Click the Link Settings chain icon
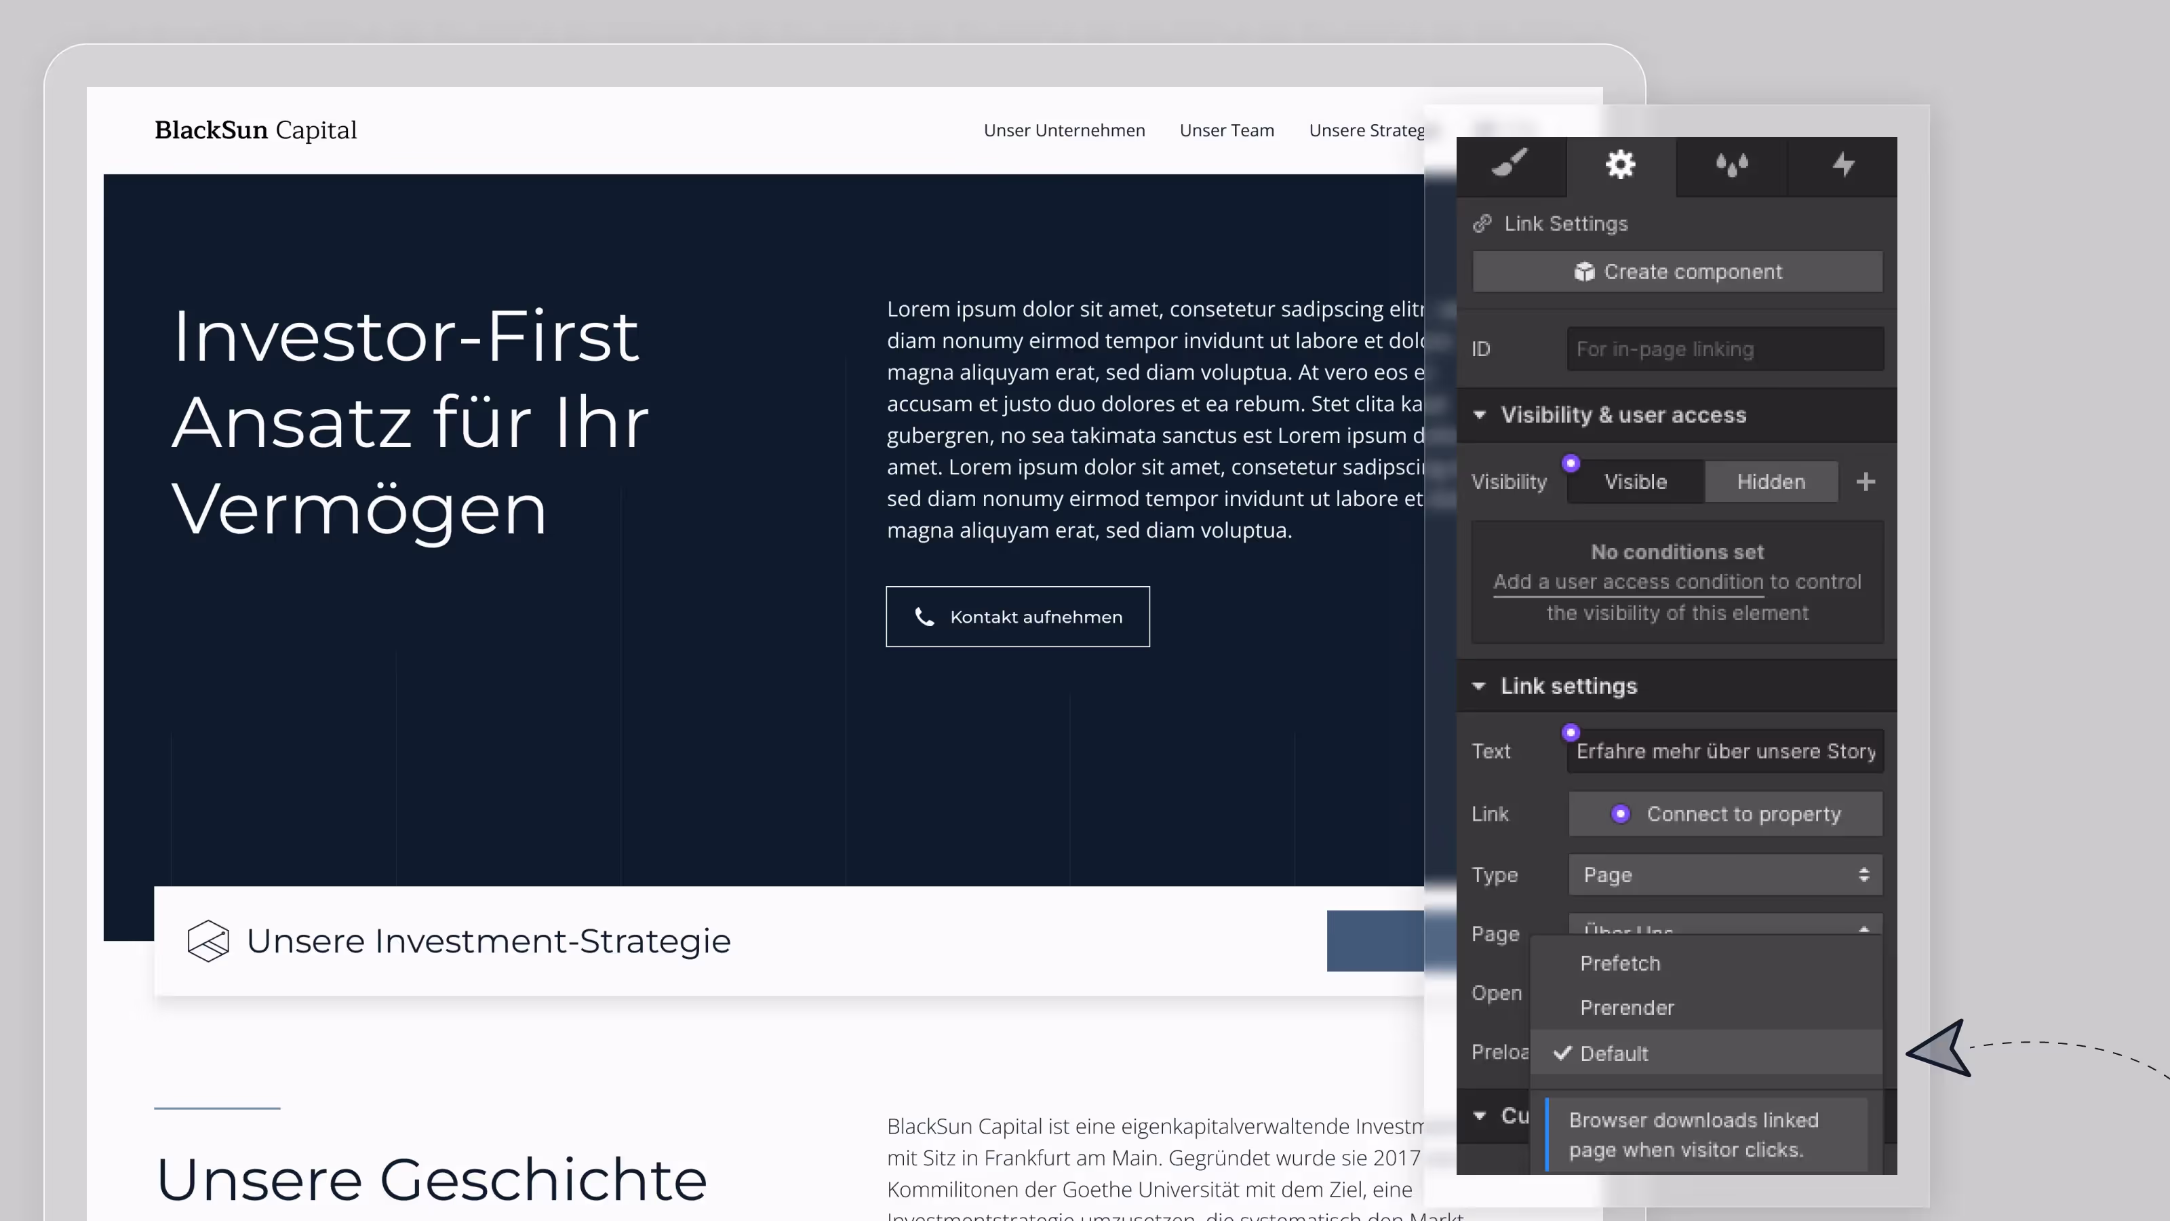Viewport: 2170px width, 1221px height. [x=1482, y=223]
